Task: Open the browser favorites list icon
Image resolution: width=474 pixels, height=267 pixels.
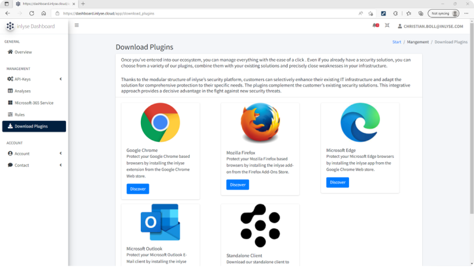Action: pos(409,13)
